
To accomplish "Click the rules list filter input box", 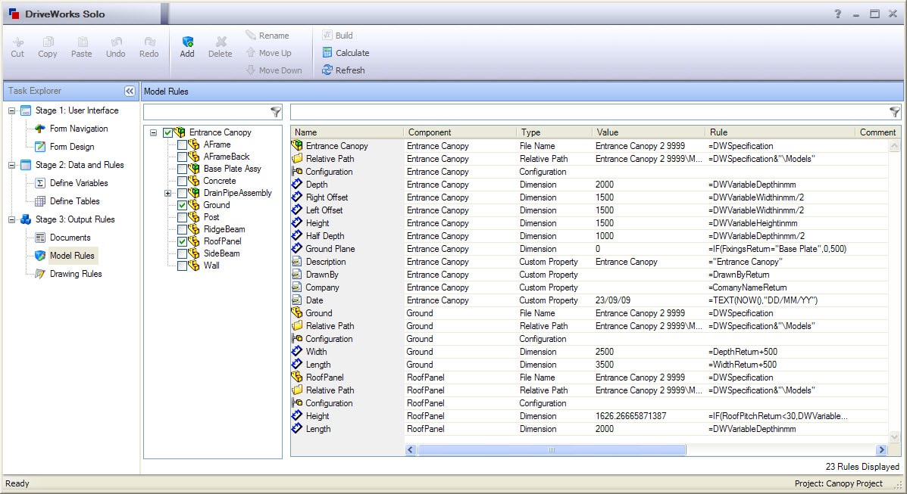I will (x=590, y=111).
